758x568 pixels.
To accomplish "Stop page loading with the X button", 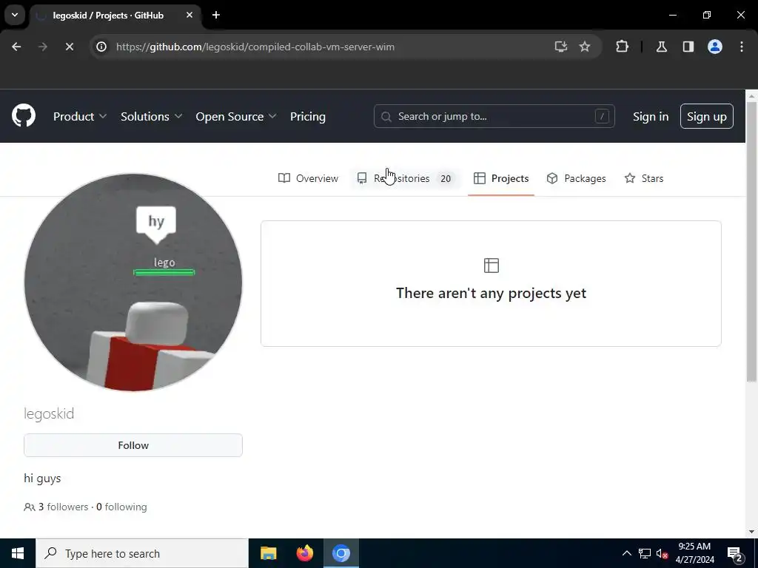I will (x=69, y=47).
